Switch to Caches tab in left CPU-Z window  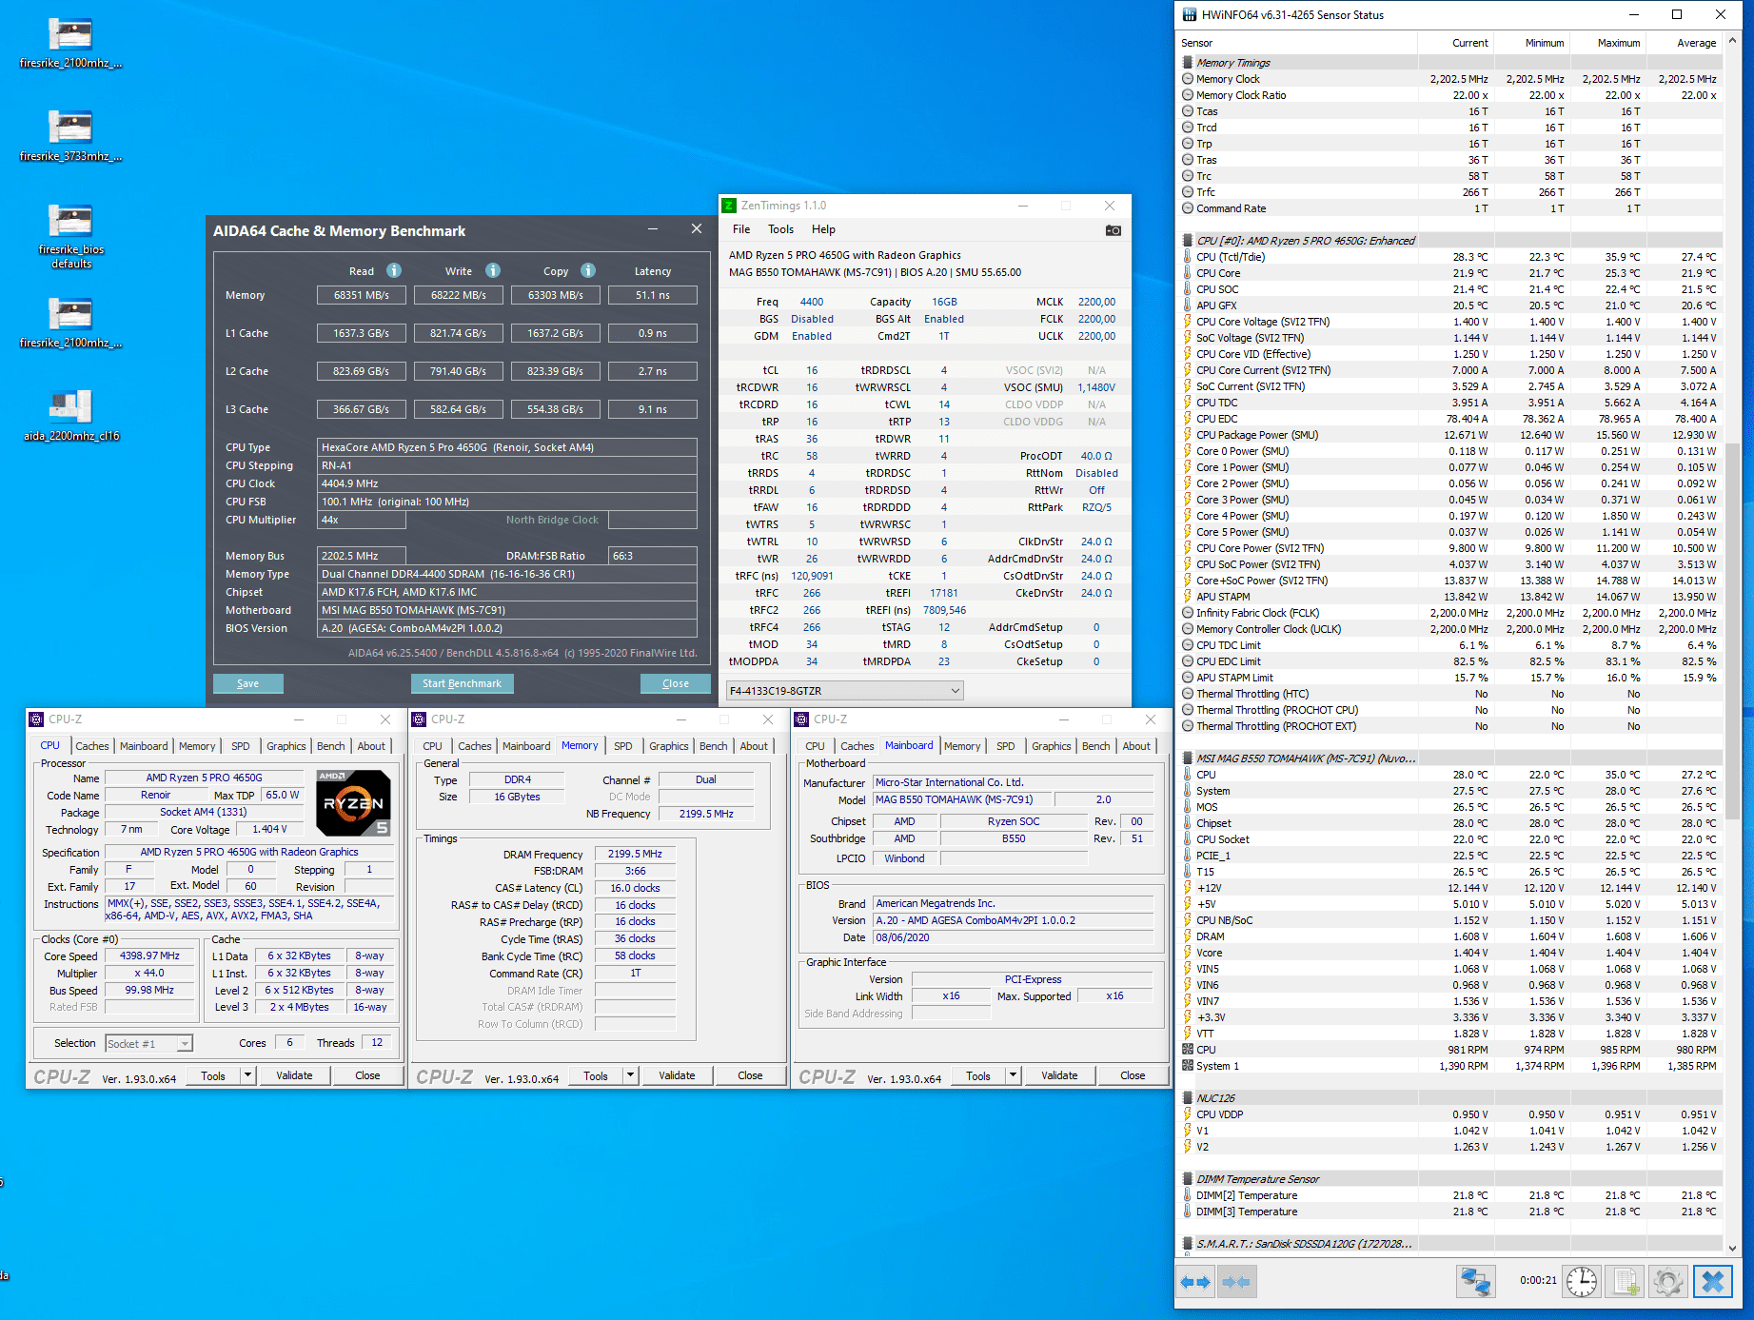92,746
